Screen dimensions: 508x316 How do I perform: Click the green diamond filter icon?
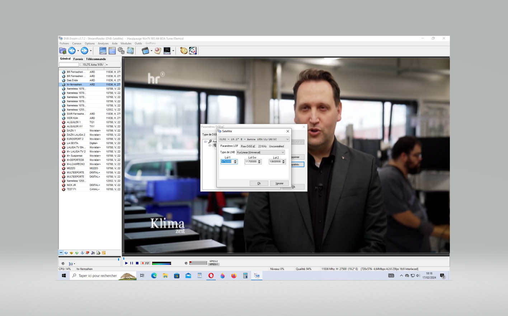click(x=77, y=253)
